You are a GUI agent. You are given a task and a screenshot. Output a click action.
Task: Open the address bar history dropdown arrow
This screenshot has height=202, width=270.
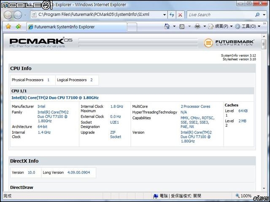point(165,15)
